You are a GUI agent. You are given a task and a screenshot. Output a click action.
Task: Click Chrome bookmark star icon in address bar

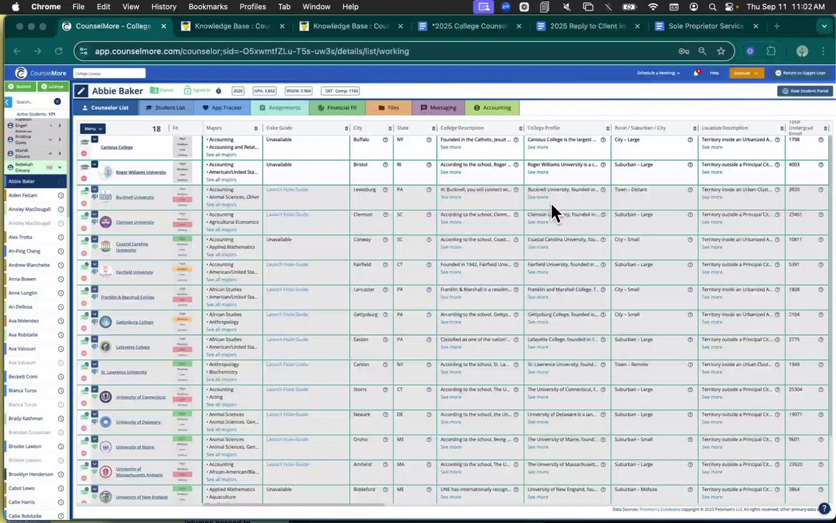(x=721, y=51)
